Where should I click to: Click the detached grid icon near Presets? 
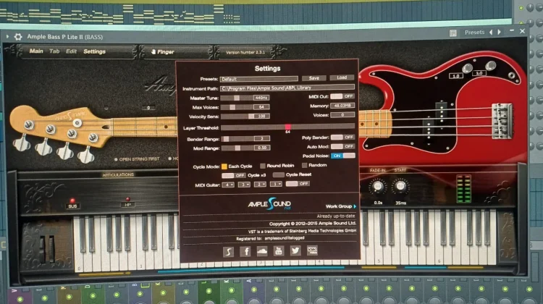[x=453, y=33]
